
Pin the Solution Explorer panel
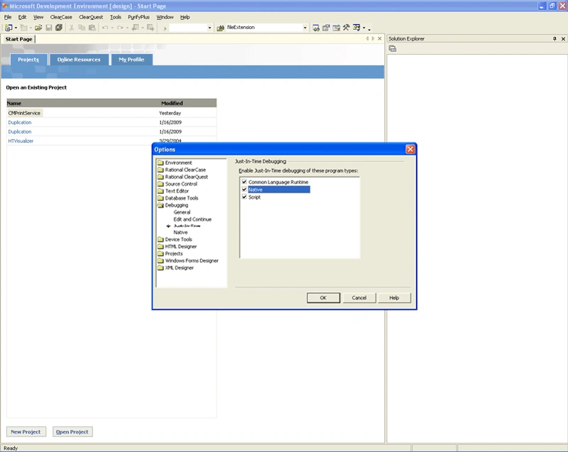(555, 39)
